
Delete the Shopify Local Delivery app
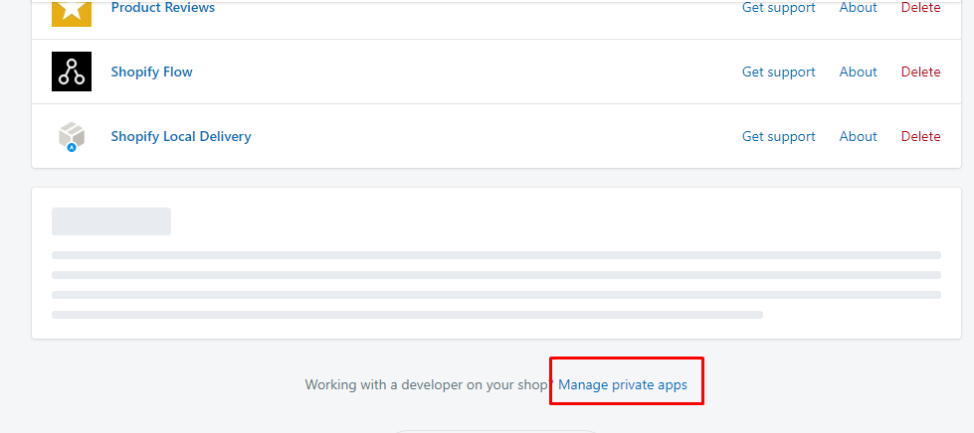[x=920, y=136]
